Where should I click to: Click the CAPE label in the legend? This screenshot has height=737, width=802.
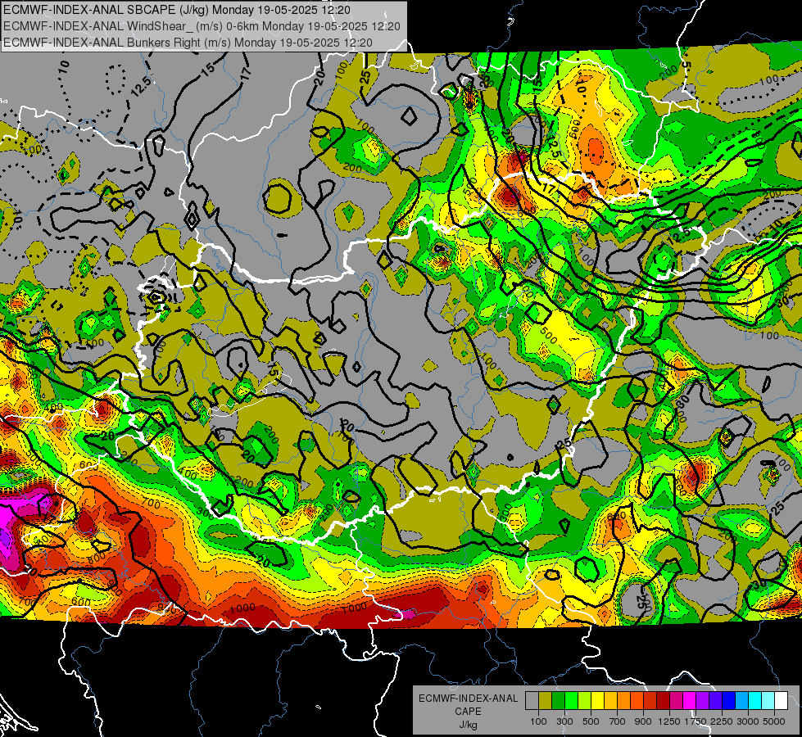468,711
